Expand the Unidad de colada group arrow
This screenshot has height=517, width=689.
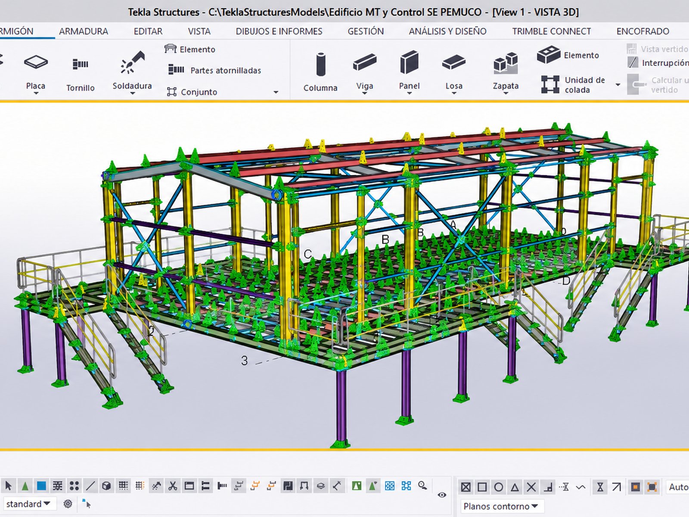point(618,85)
